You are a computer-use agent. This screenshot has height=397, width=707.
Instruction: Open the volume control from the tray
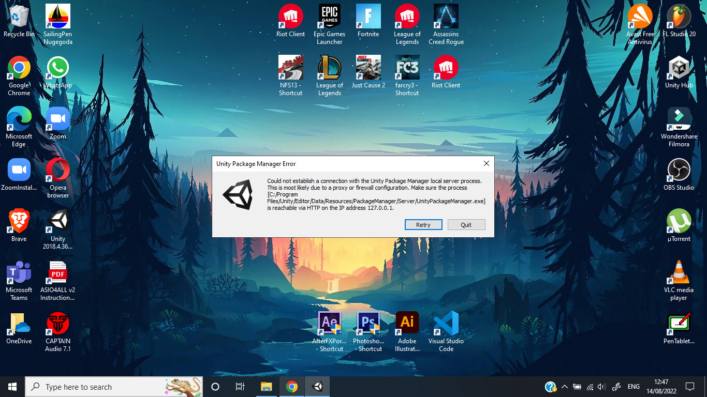602,386
